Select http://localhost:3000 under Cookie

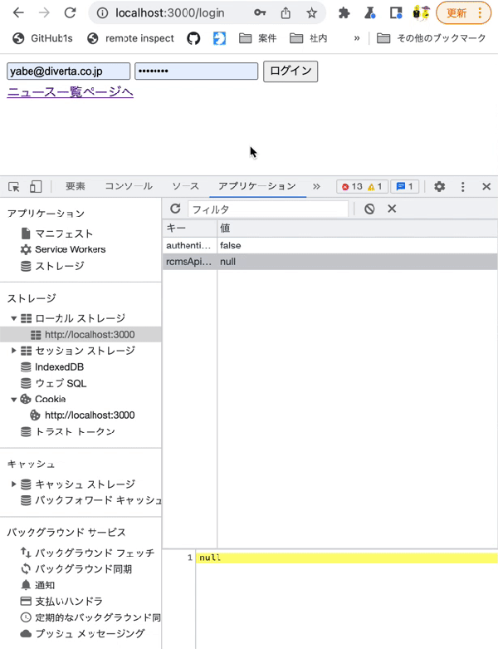(83, 415)
